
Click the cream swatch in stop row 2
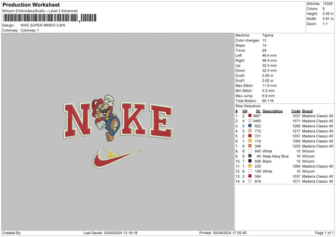click(x=250, y=121)
